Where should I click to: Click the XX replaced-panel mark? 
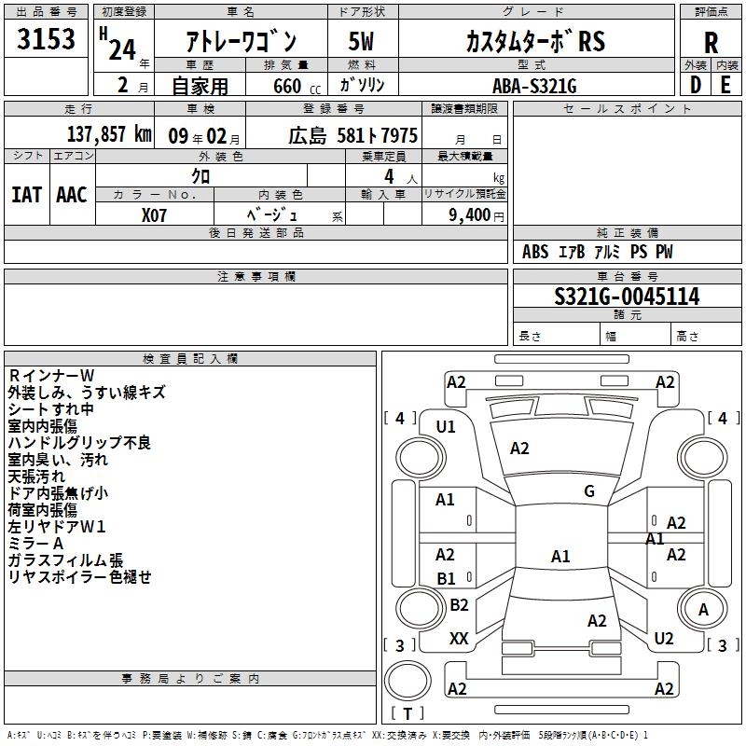(x=459, y=639)
